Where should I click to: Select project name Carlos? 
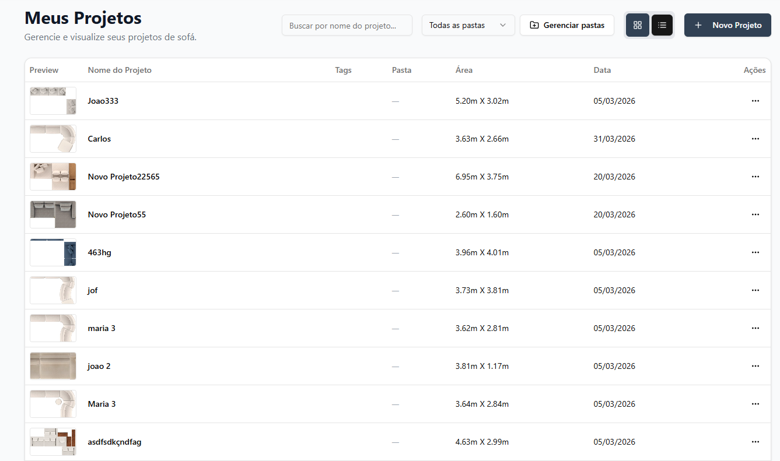click(99, 139)
